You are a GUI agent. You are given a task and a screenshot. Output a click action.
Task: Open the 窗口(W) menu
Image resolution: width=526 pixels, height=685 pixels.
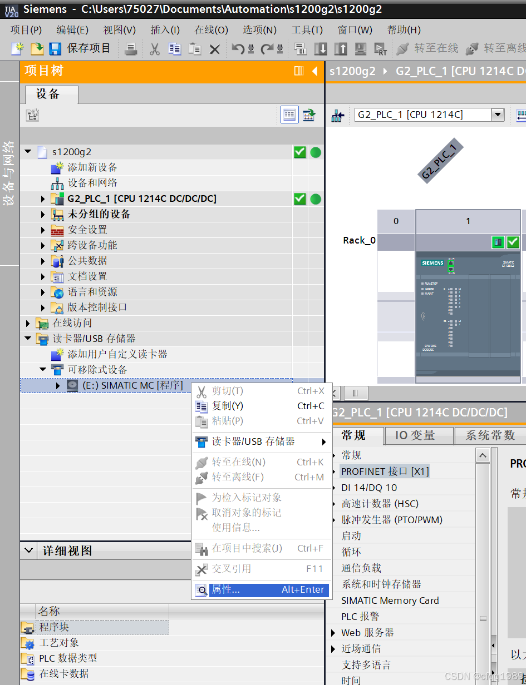(355, 30)
